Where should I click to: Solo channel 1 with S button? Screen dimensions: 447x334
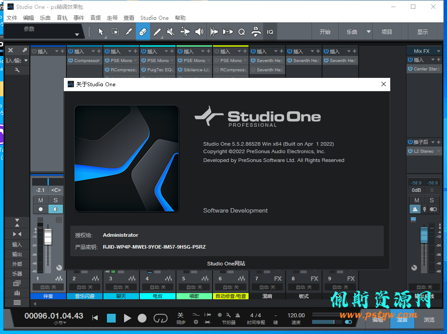(x=55, y=200)
